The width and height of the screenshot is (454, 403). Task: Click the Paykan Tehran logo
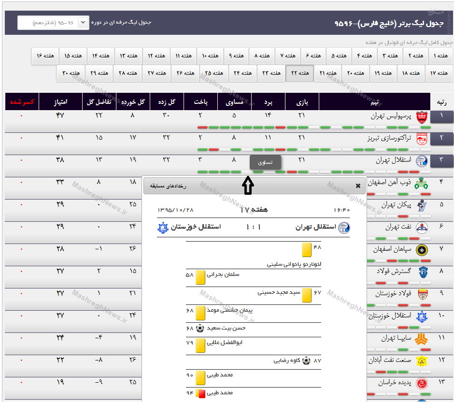pyautogui.click(x=422, y=206)
